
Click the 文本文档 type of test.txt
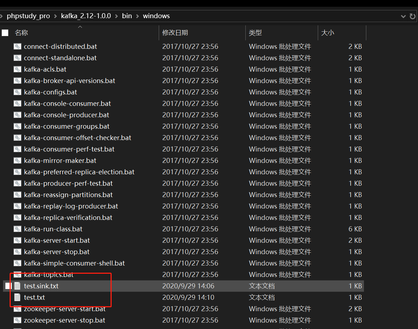[x=262, y=298]
